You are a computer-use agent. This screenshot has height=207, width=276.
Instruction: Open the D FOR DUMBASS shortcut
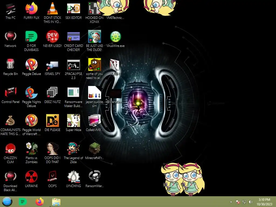tap(31, 36)
